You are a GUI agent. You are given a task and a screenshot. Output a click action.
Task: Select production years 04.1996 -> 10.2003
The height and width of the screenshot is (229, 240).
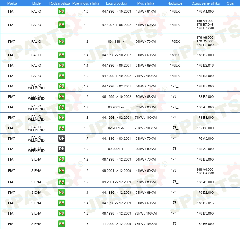tap(117, 11)
